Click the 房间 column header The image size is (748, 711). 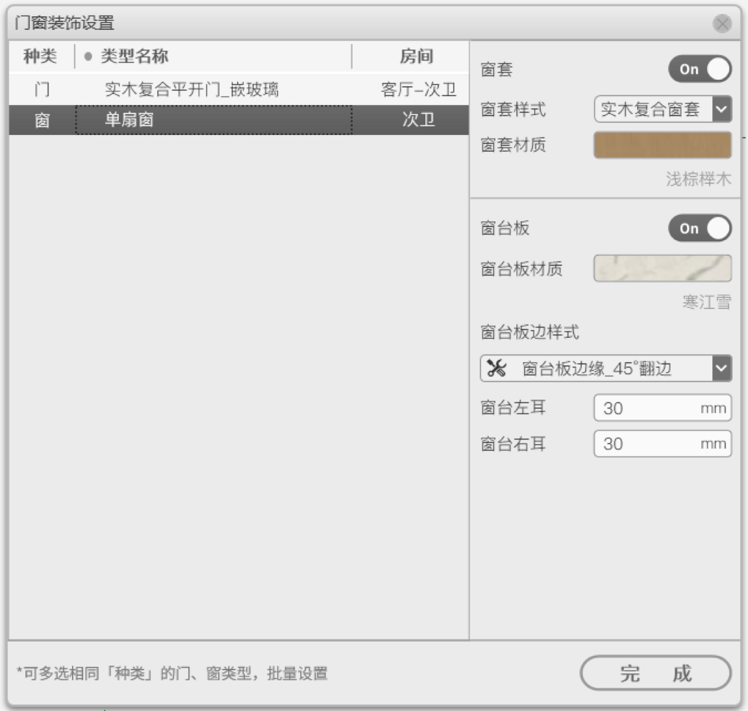(x=416, y=56)
